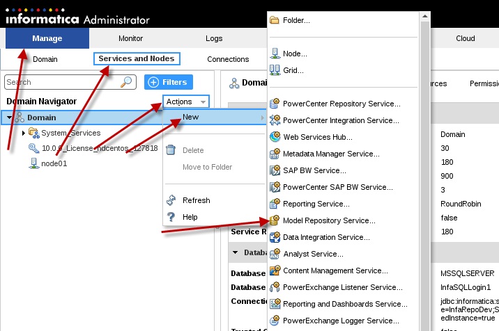Switch to the Monitor tab

click(130, 38)
